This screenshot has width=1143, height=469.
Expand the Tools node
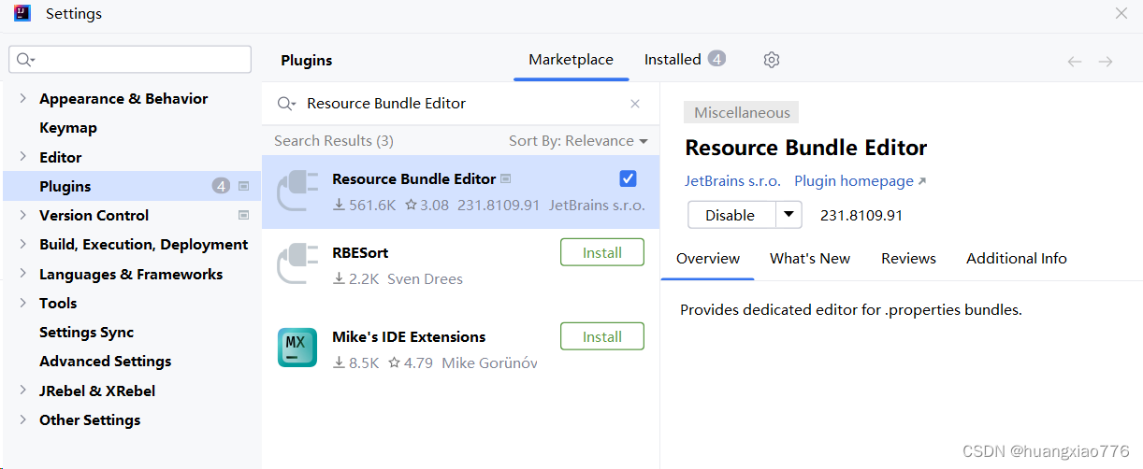(23, 303)
